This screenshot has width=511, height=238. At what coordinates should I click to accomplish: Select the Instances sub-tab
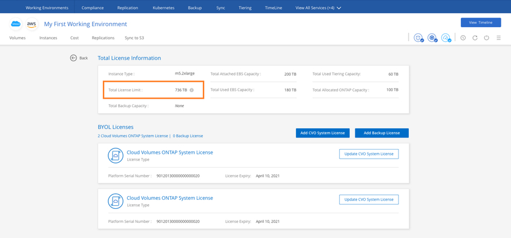pos(48,38)
